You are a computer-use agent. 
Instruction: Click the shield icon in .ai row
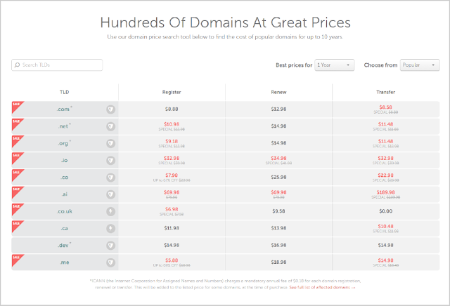coord(111,194)
